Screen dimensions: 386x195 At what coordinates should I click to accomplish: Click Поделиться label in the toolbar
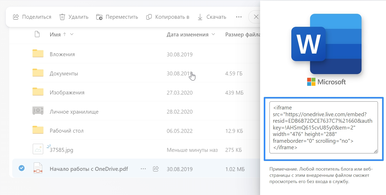[x=37, y=17]
